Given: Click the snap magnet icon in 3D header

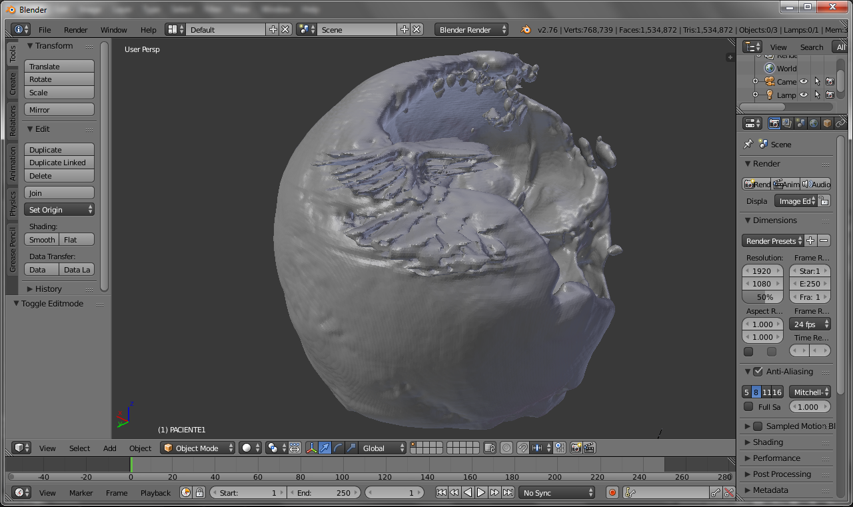Looking at the screenshot, I should point(524,448).
